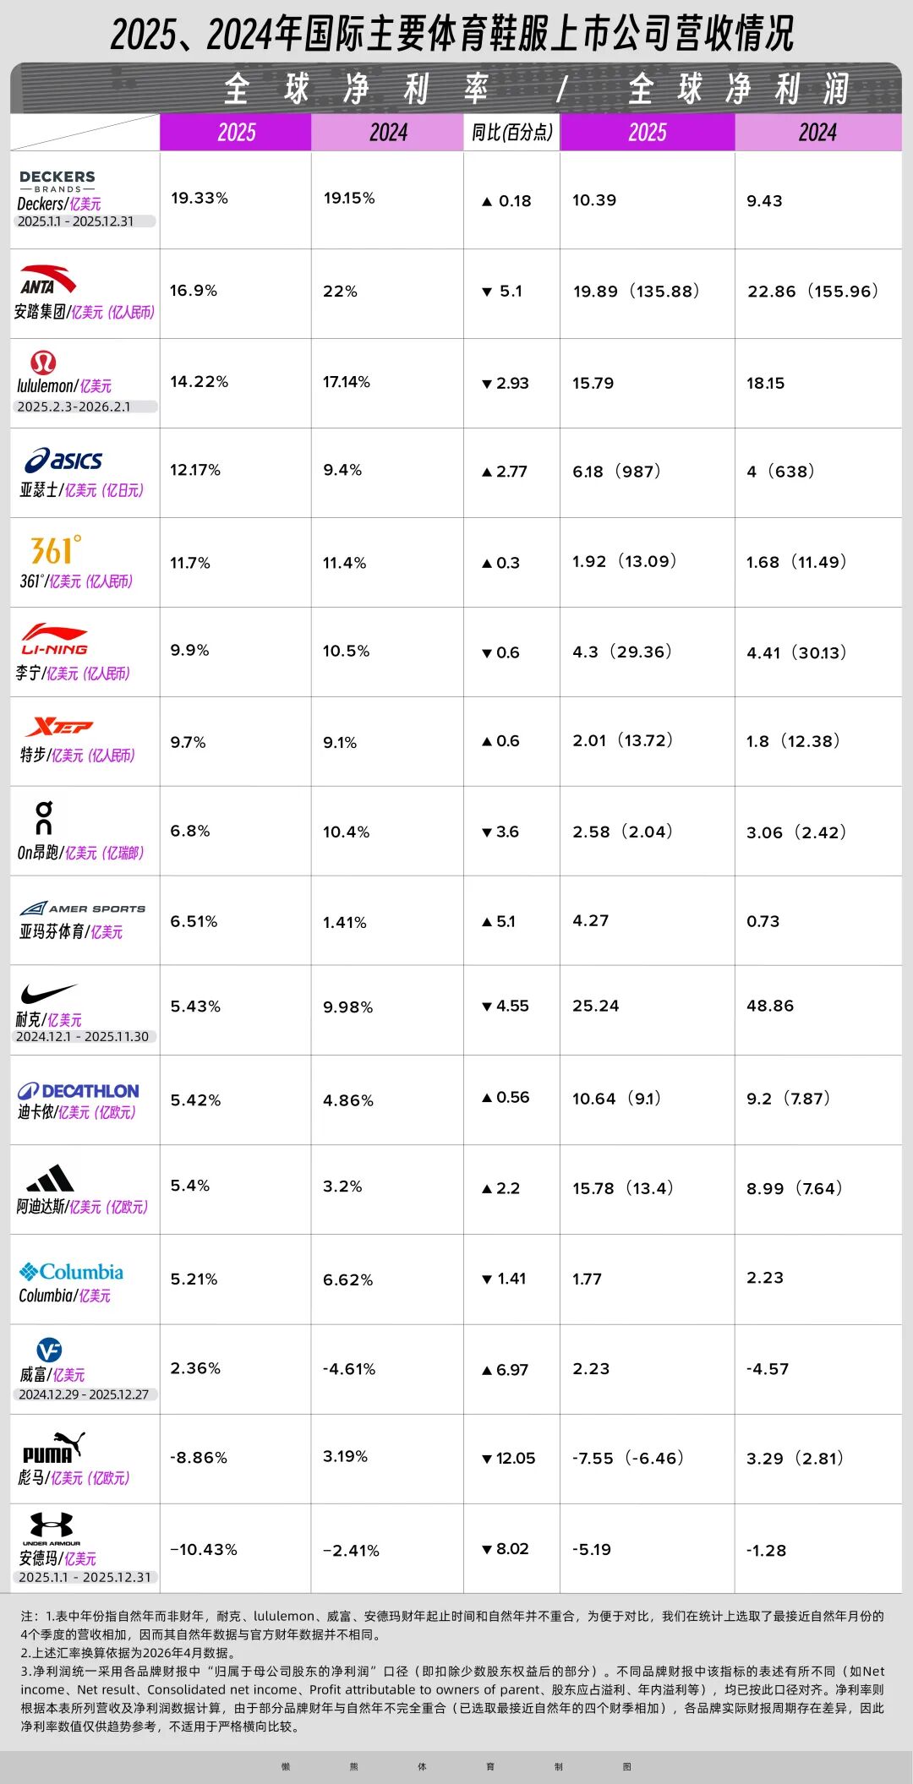
Task: Select the Li-Ning red logo
Action: 55,640
